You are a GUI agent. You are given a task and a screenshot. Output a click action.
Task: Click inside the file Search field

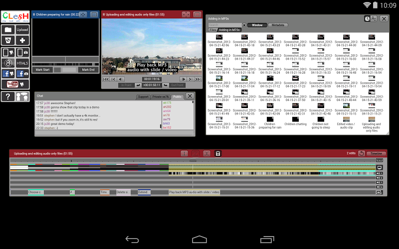click(x=224, y=25)
